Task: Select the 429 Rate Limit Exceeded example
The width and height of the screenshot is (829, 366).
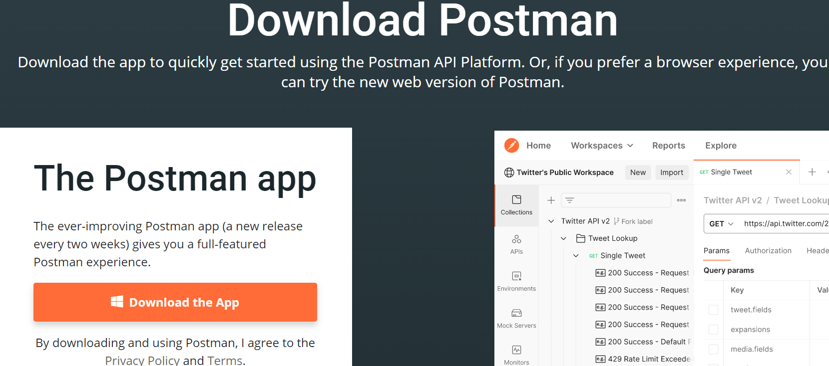Action: [643, 359]
